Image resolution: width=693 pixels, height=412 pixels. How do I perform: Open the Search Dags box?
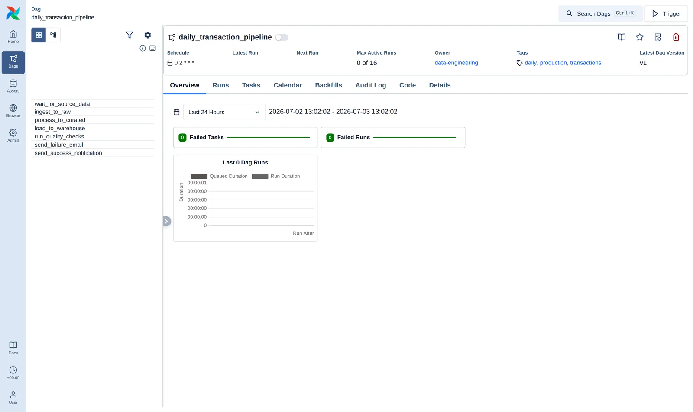(600, 14)
